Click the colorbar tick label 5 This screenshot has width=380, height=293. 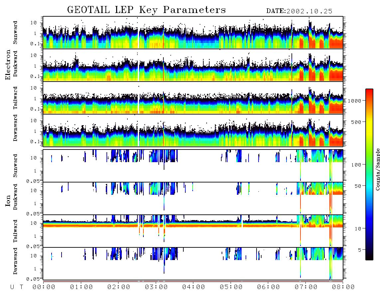360,250
